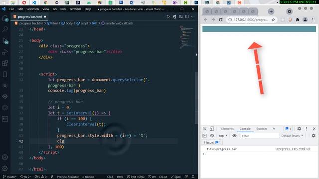Open the Terminal menu

point(75,9)
